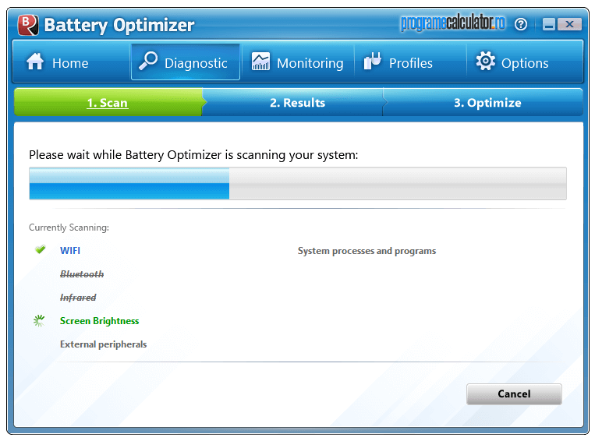The image size is (595, 441).
Task: Click the struck-through Bluetooth item
Action: click(x=82, y=273)
